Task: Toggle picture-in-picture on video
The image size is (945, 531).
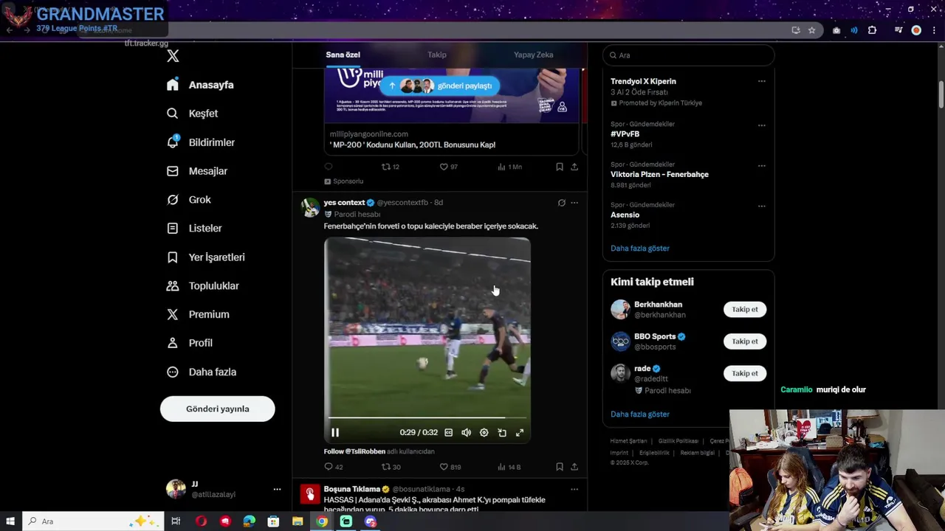Action: (502, 433)
